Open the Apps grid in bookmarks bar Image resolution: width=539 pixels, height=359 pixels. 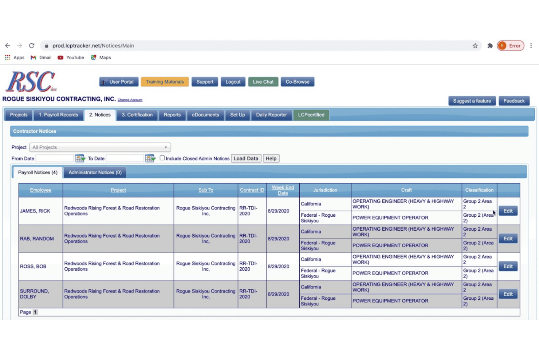point(15,57)
